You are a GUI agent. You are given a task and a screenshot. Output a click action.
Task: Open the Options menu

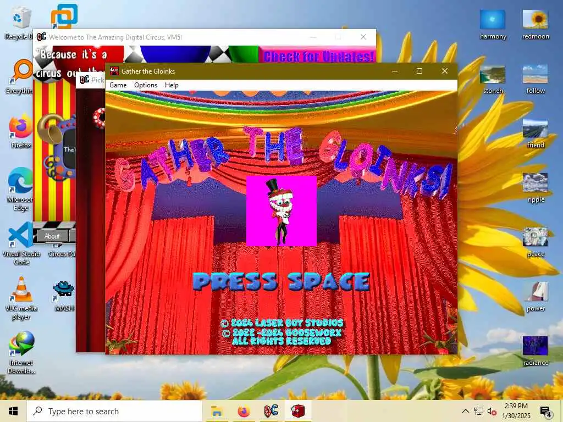point(145,85)
